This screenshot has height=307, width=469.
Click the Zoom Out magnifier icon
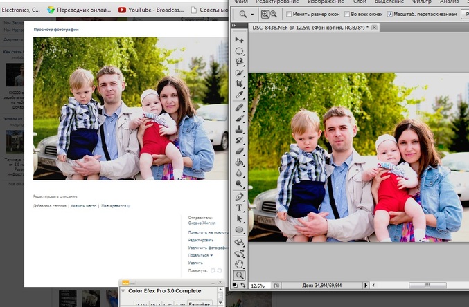[273, 14]
